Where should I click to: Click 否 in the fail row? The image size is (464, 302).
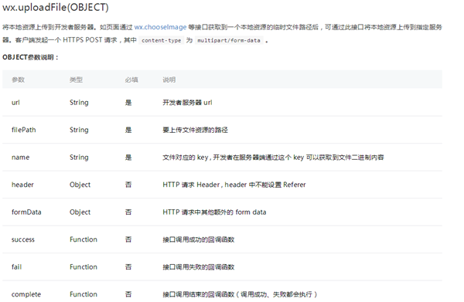click(128, 266)
